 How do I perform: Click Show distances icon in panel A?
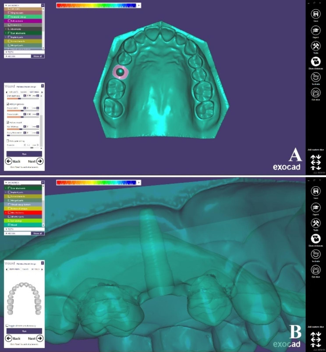315,61
